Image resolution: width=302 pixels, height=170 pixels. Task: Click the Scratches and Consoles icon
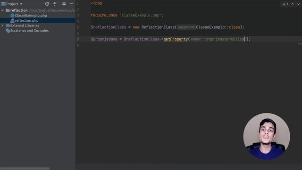click(x=8, y=30)
